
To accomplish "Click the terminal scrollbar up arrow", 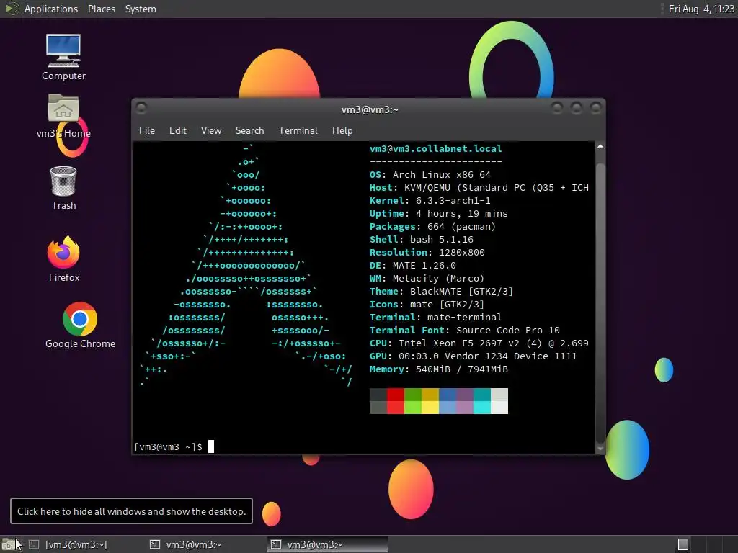I will [x=600, y=146].
